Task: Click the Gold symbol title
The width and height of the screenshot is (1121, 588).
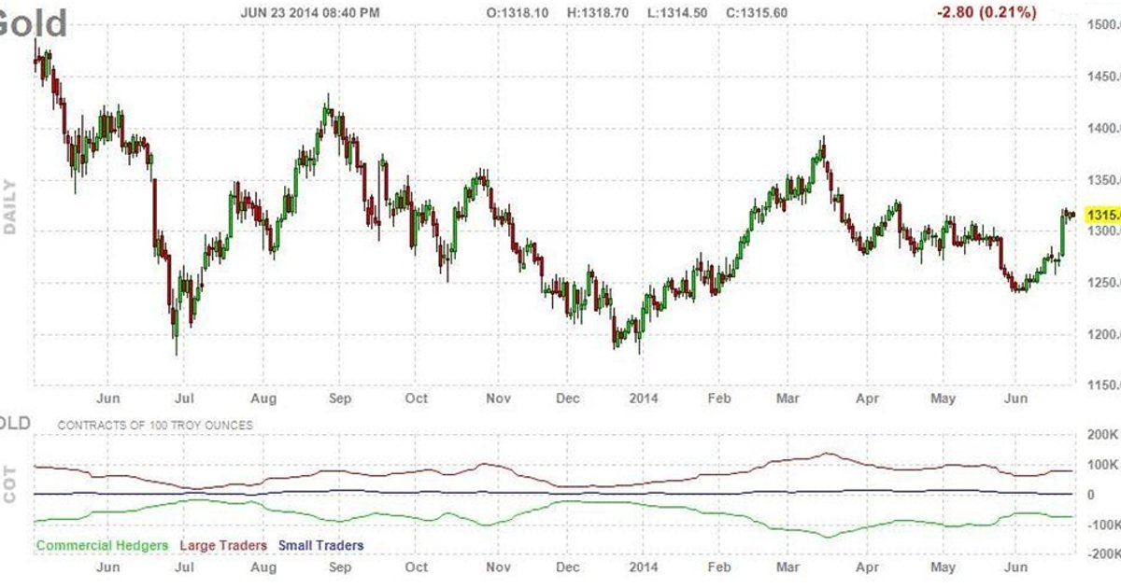Action: pos(32,22)
